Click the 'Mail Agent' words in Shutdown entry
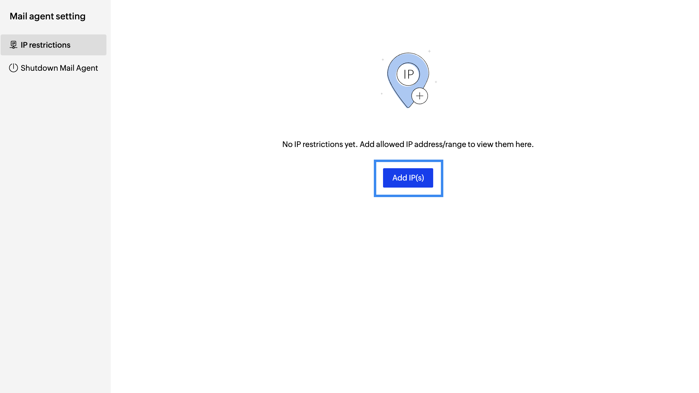Screen dimensions: 699x393 click(x=79, y=68)
